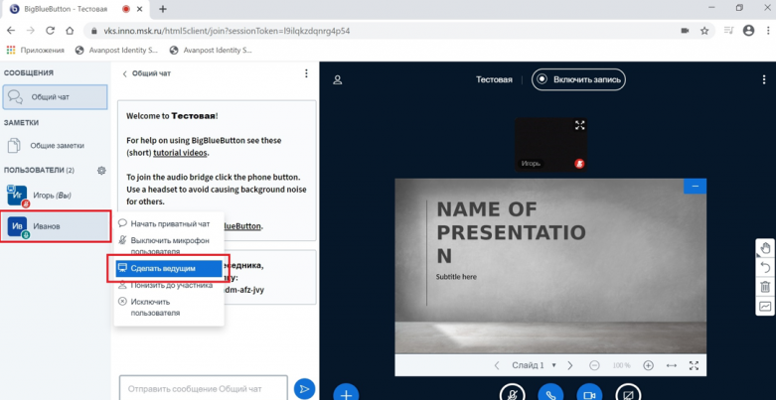Click the trash clear-annotations icon
The image size is (776, 400).
pyautogui.click(x=765, y=288)
